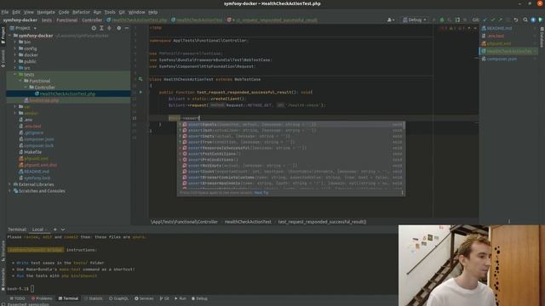
Task: Open the Window menu
Action: click(x=136, y=12)
